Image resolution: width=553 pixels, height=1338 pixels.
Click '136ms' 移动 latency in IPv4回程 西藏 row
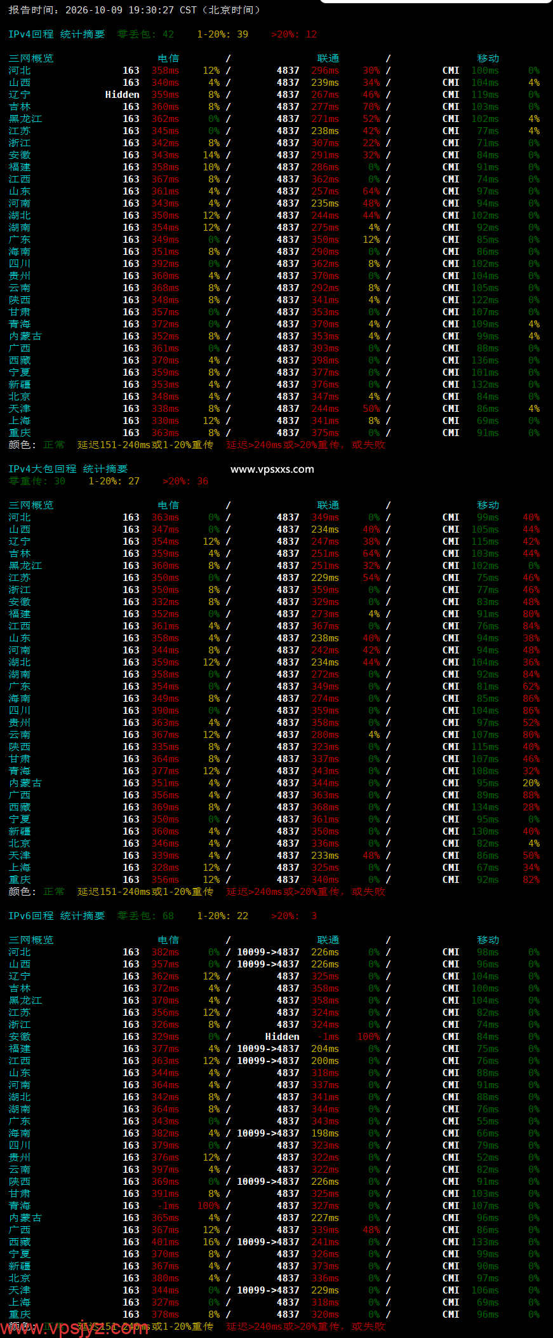485,360
